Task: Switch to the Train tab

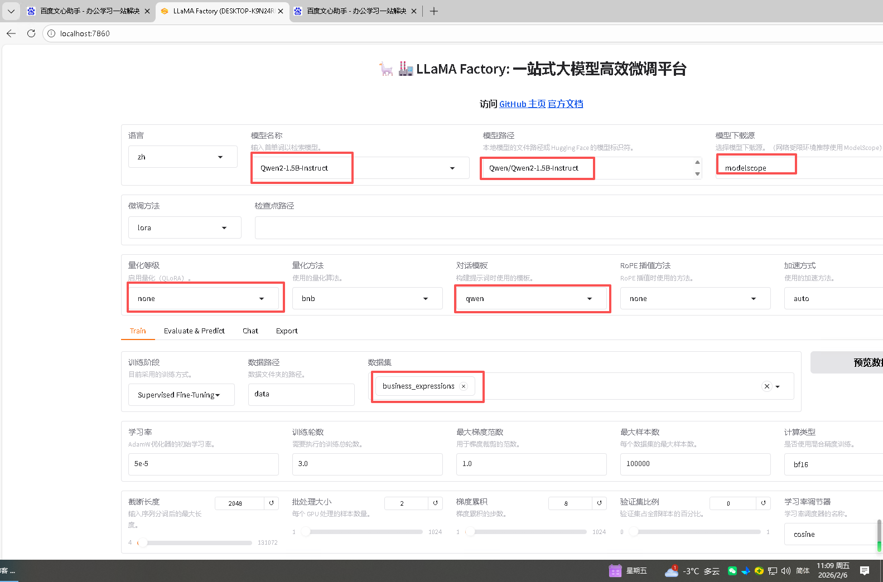Action: pos(138,331)
